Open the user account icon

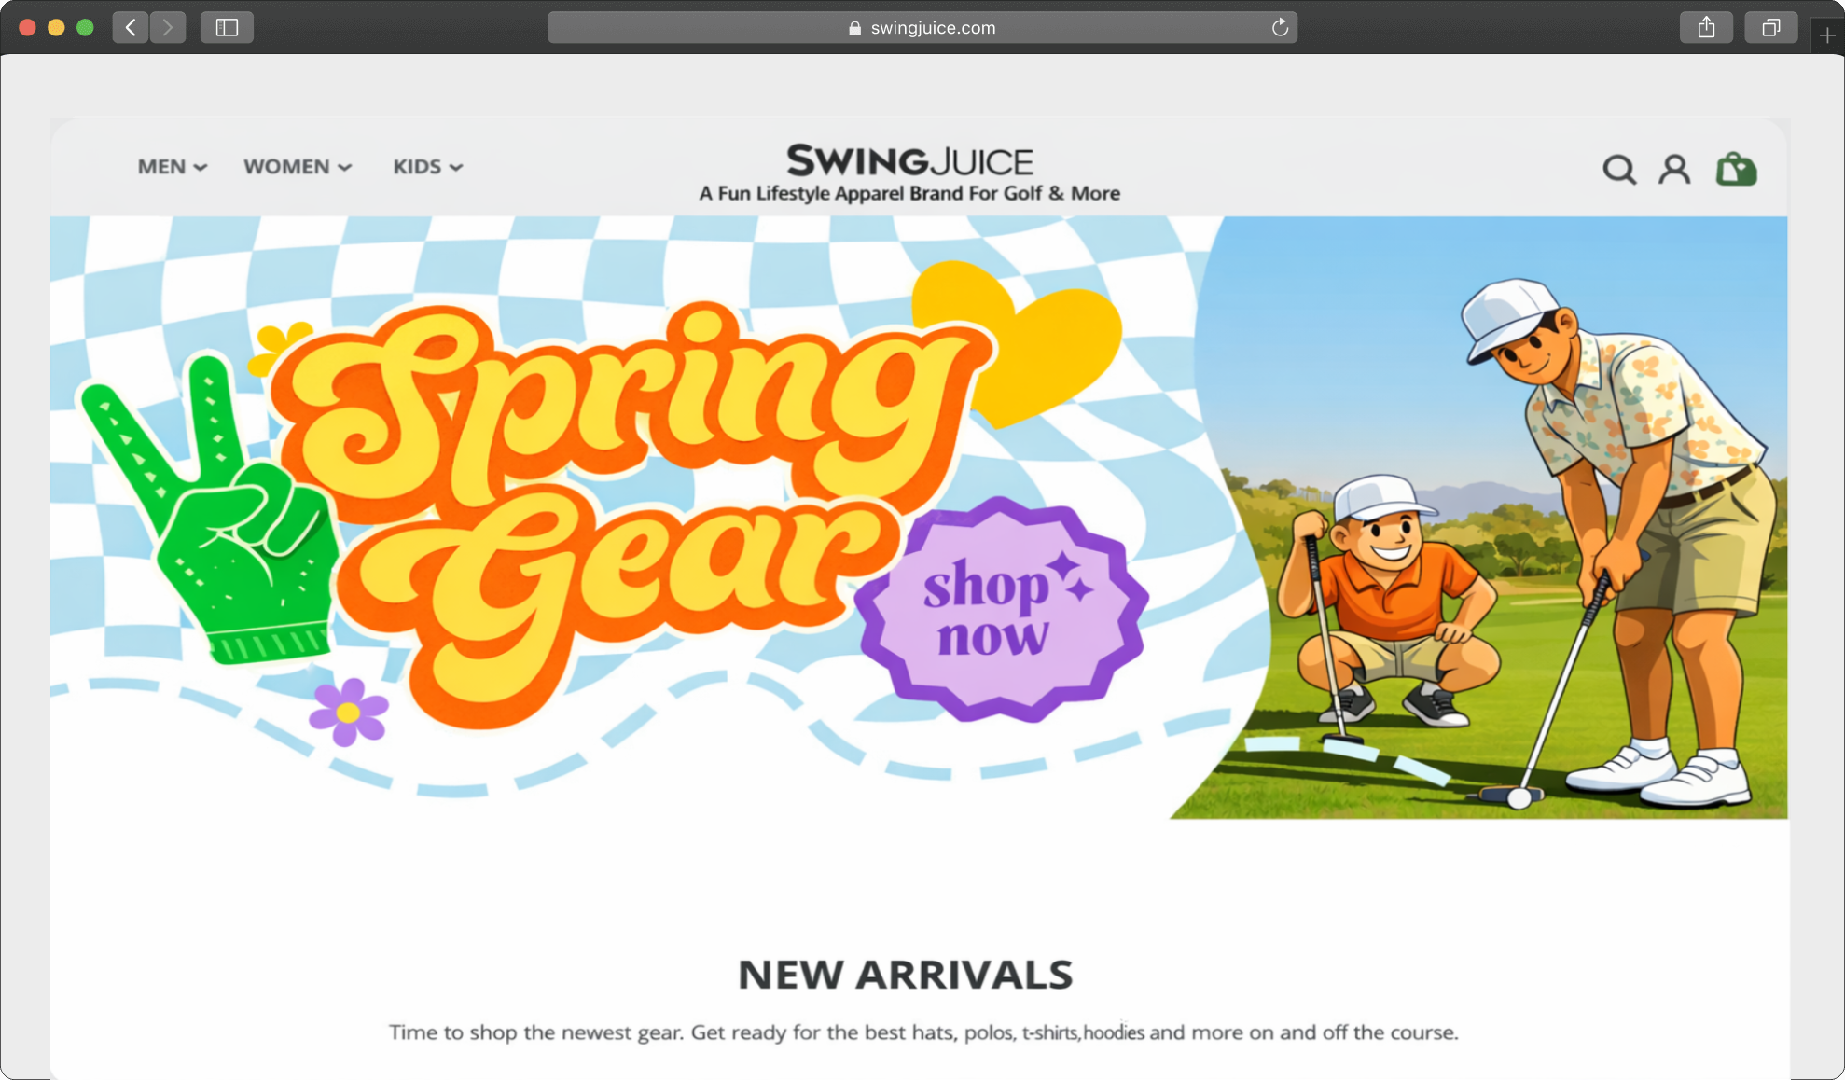pyautogui.click(x=1674, y=170)
